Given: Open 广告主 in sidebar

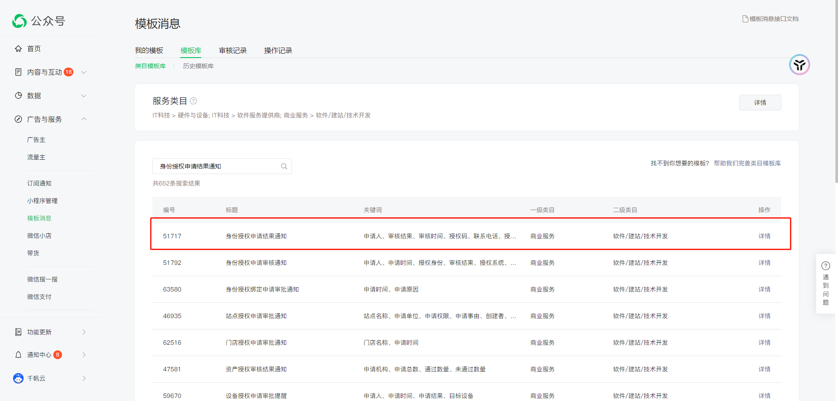Looking at the screenshot, I should coord(36,140).
